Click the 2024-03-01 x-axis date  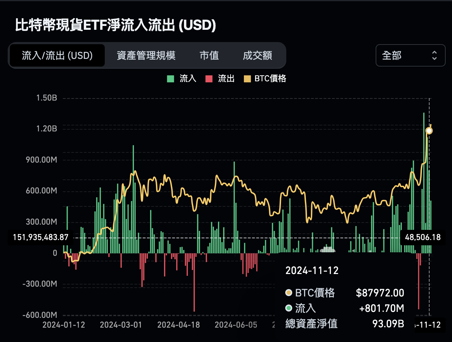coord(121,325)
